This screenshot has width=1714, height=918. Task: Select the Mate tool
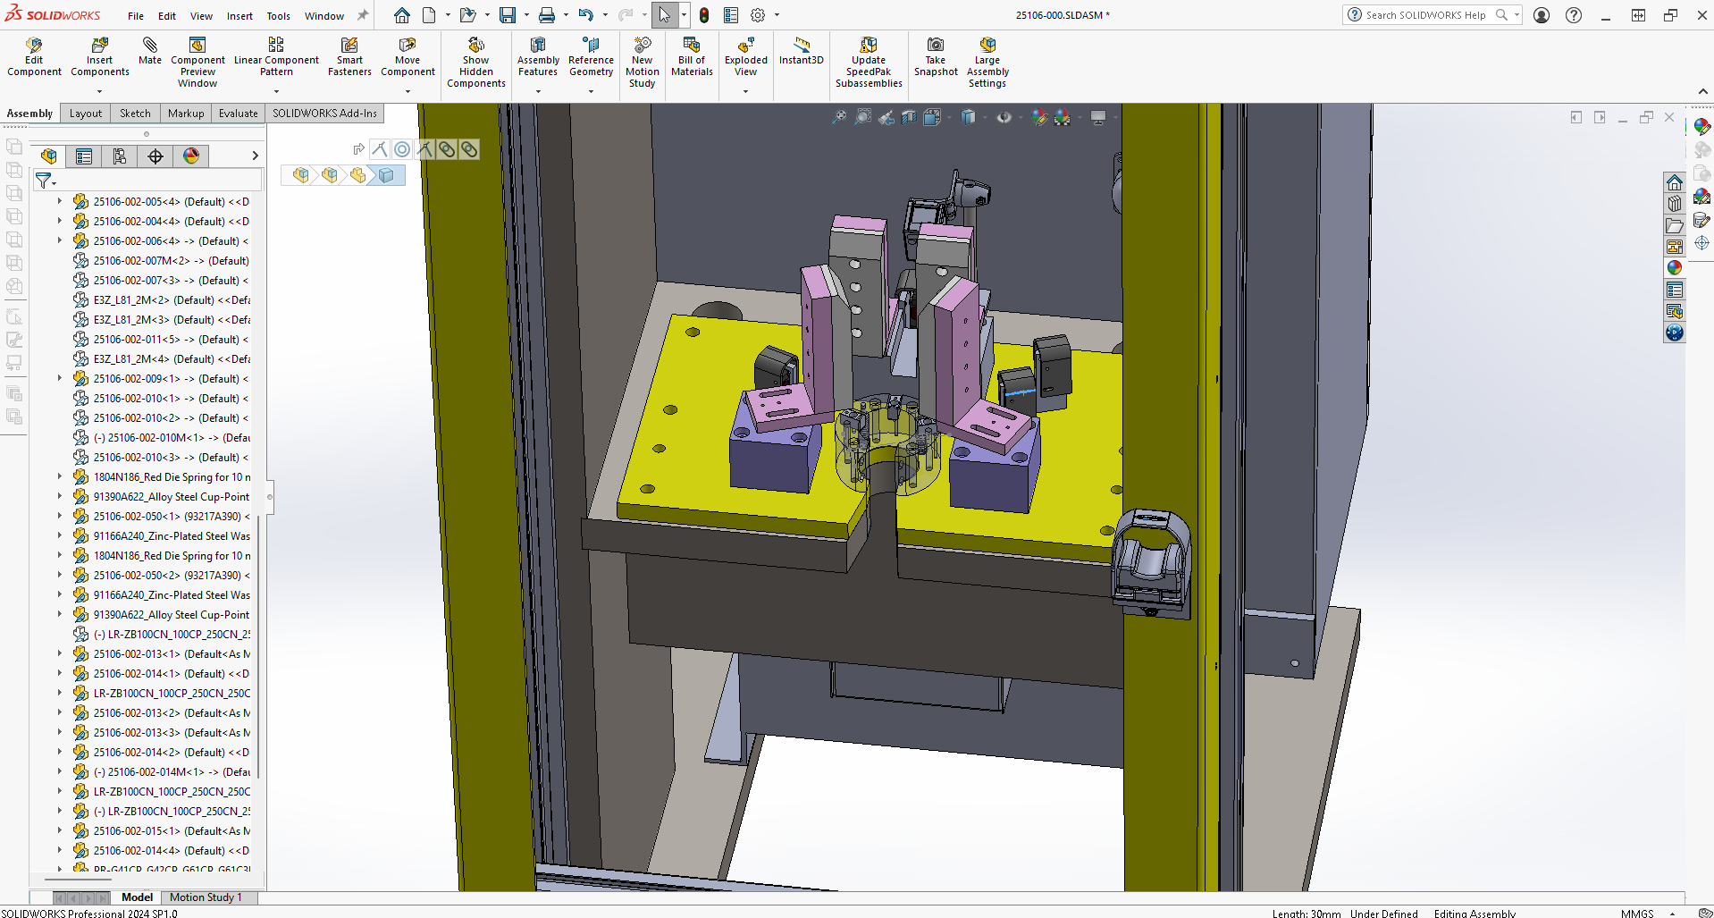150,52
